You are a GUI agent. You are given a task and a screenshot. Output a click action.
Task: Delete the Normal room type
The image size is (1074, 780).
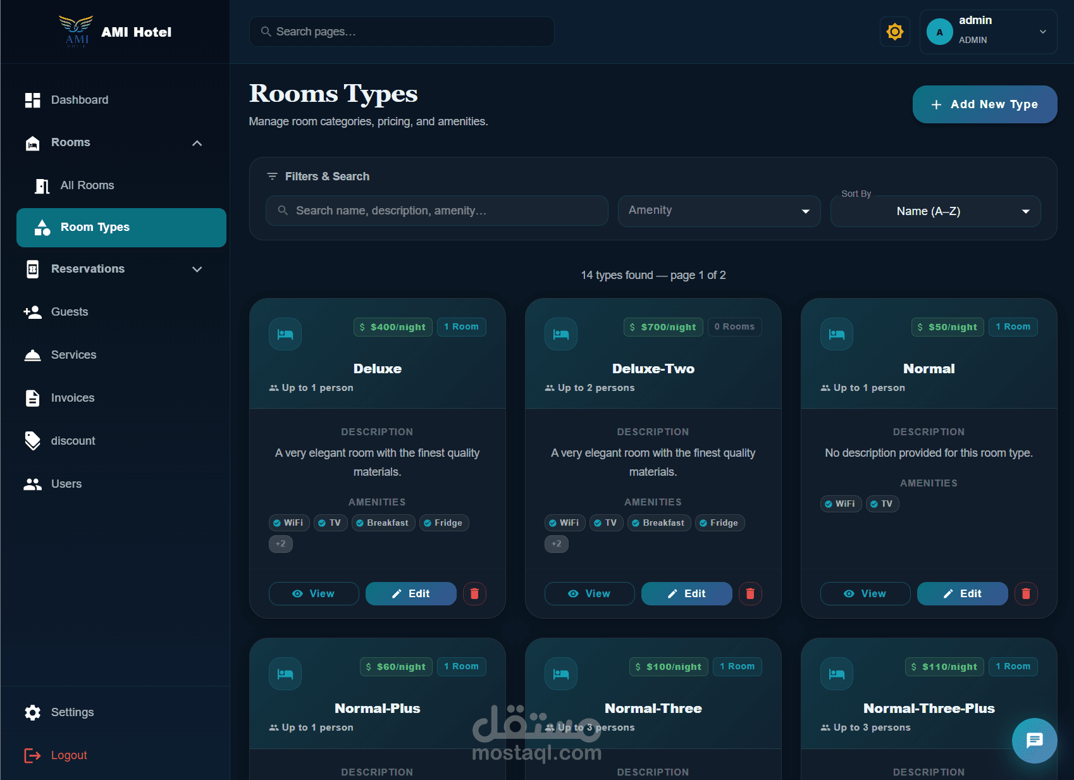[1026, 593]
